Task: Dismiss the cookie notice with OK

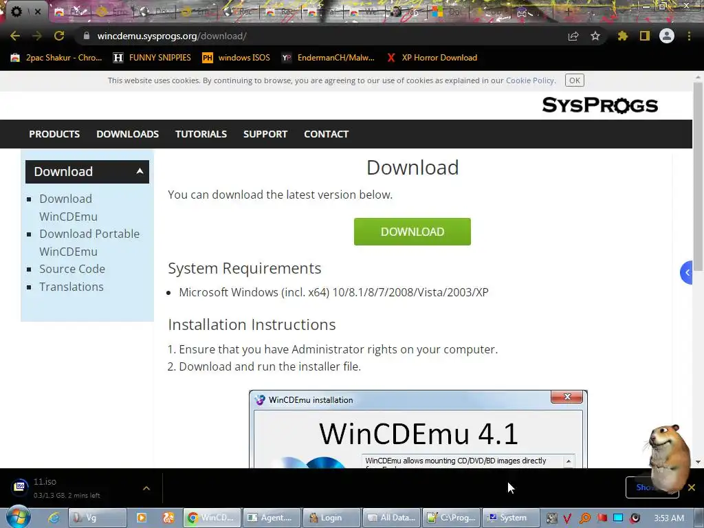Action: coord(574,80)
